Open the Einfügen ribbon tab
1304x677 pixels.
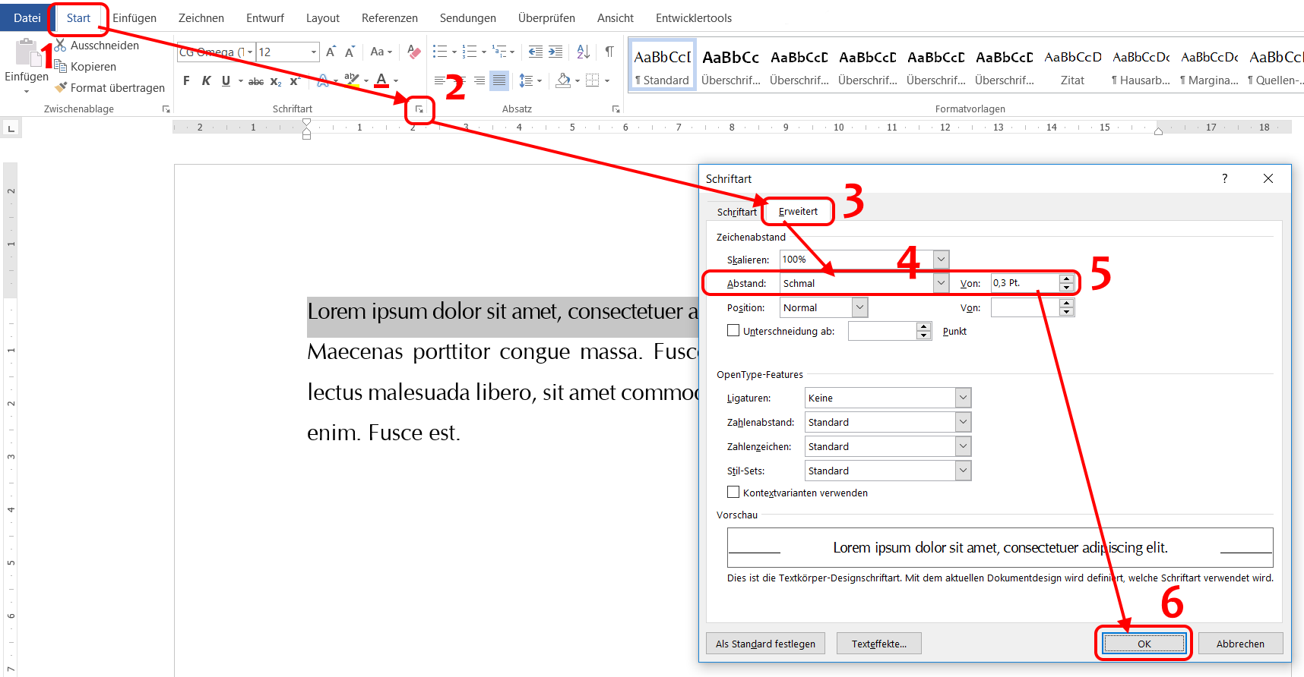coord(135,18)
